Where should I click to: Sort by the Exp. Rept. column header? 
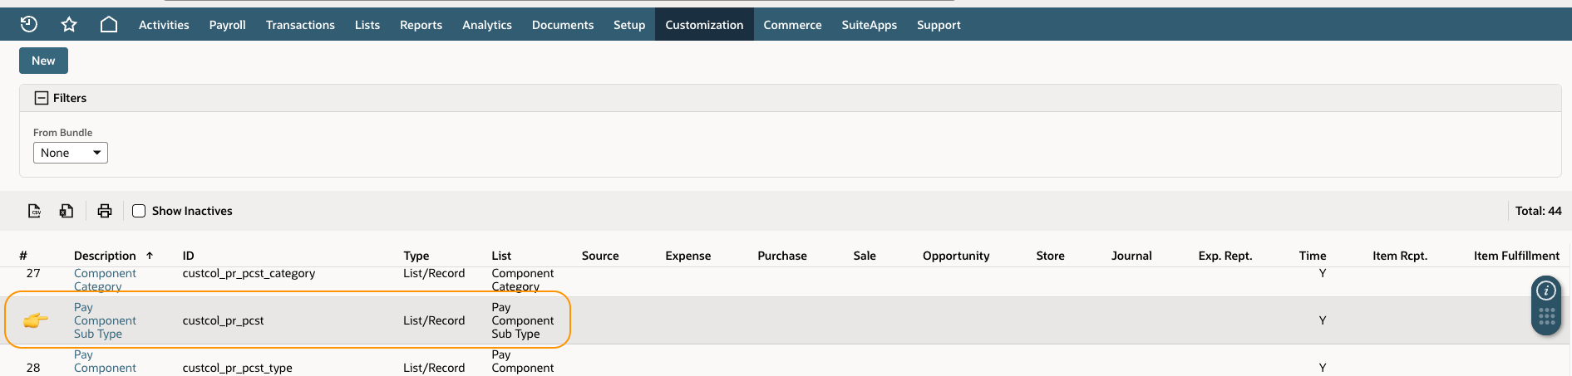(1225, 256)
